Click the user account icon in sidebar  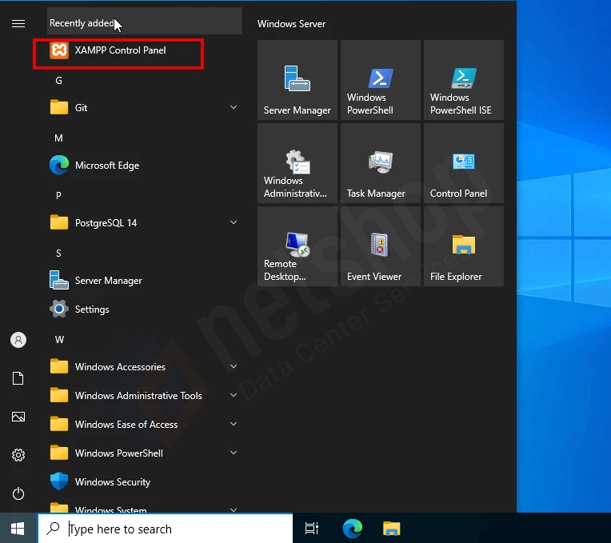pos(18,340)
